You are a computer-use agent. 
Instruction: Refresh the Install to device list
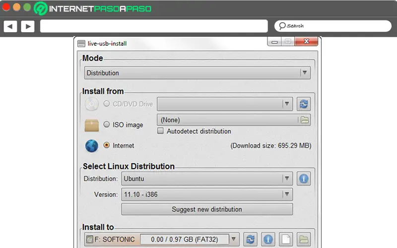[x=251, y=239]
